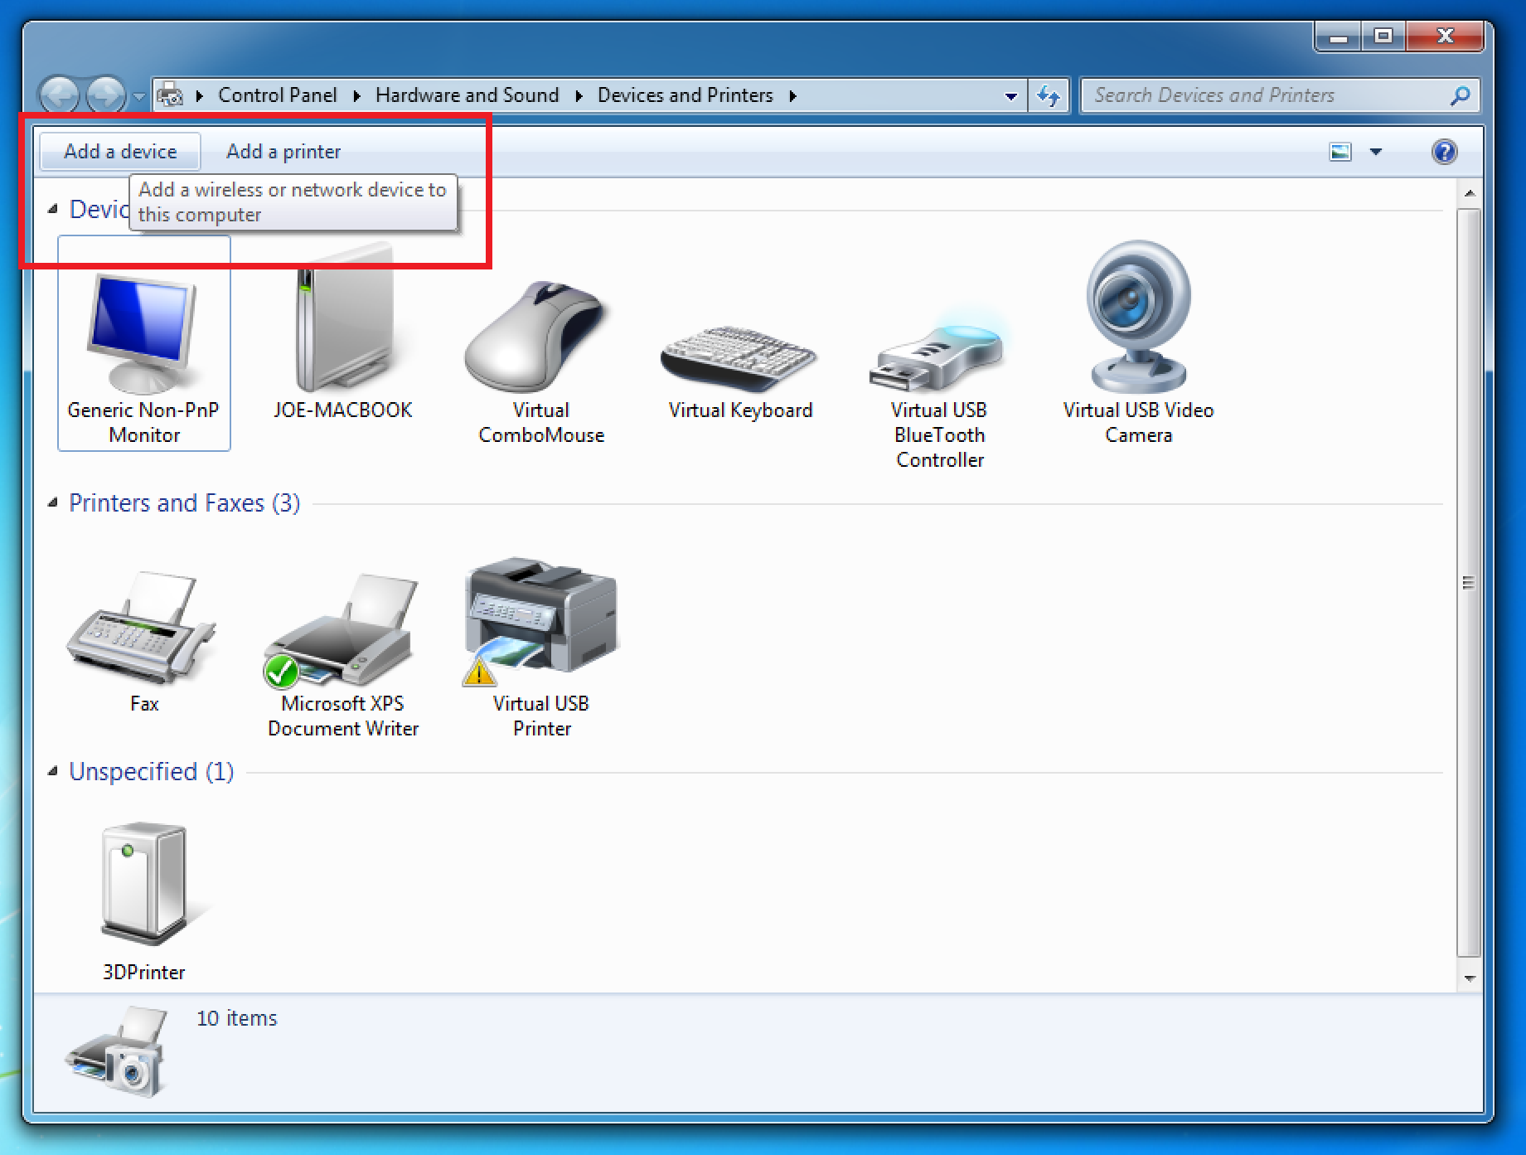Collapse the Printers and Faxes group

[x=53, y=502]
